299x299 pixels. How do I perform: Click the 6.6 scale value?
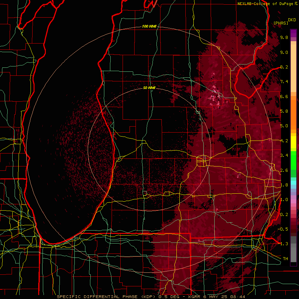tap(284, 96)
